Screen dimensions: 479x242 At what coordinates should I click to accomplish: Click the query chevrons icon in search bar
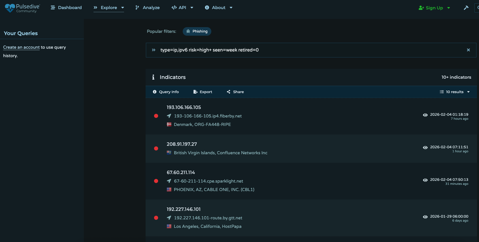(x=154, y=50)
